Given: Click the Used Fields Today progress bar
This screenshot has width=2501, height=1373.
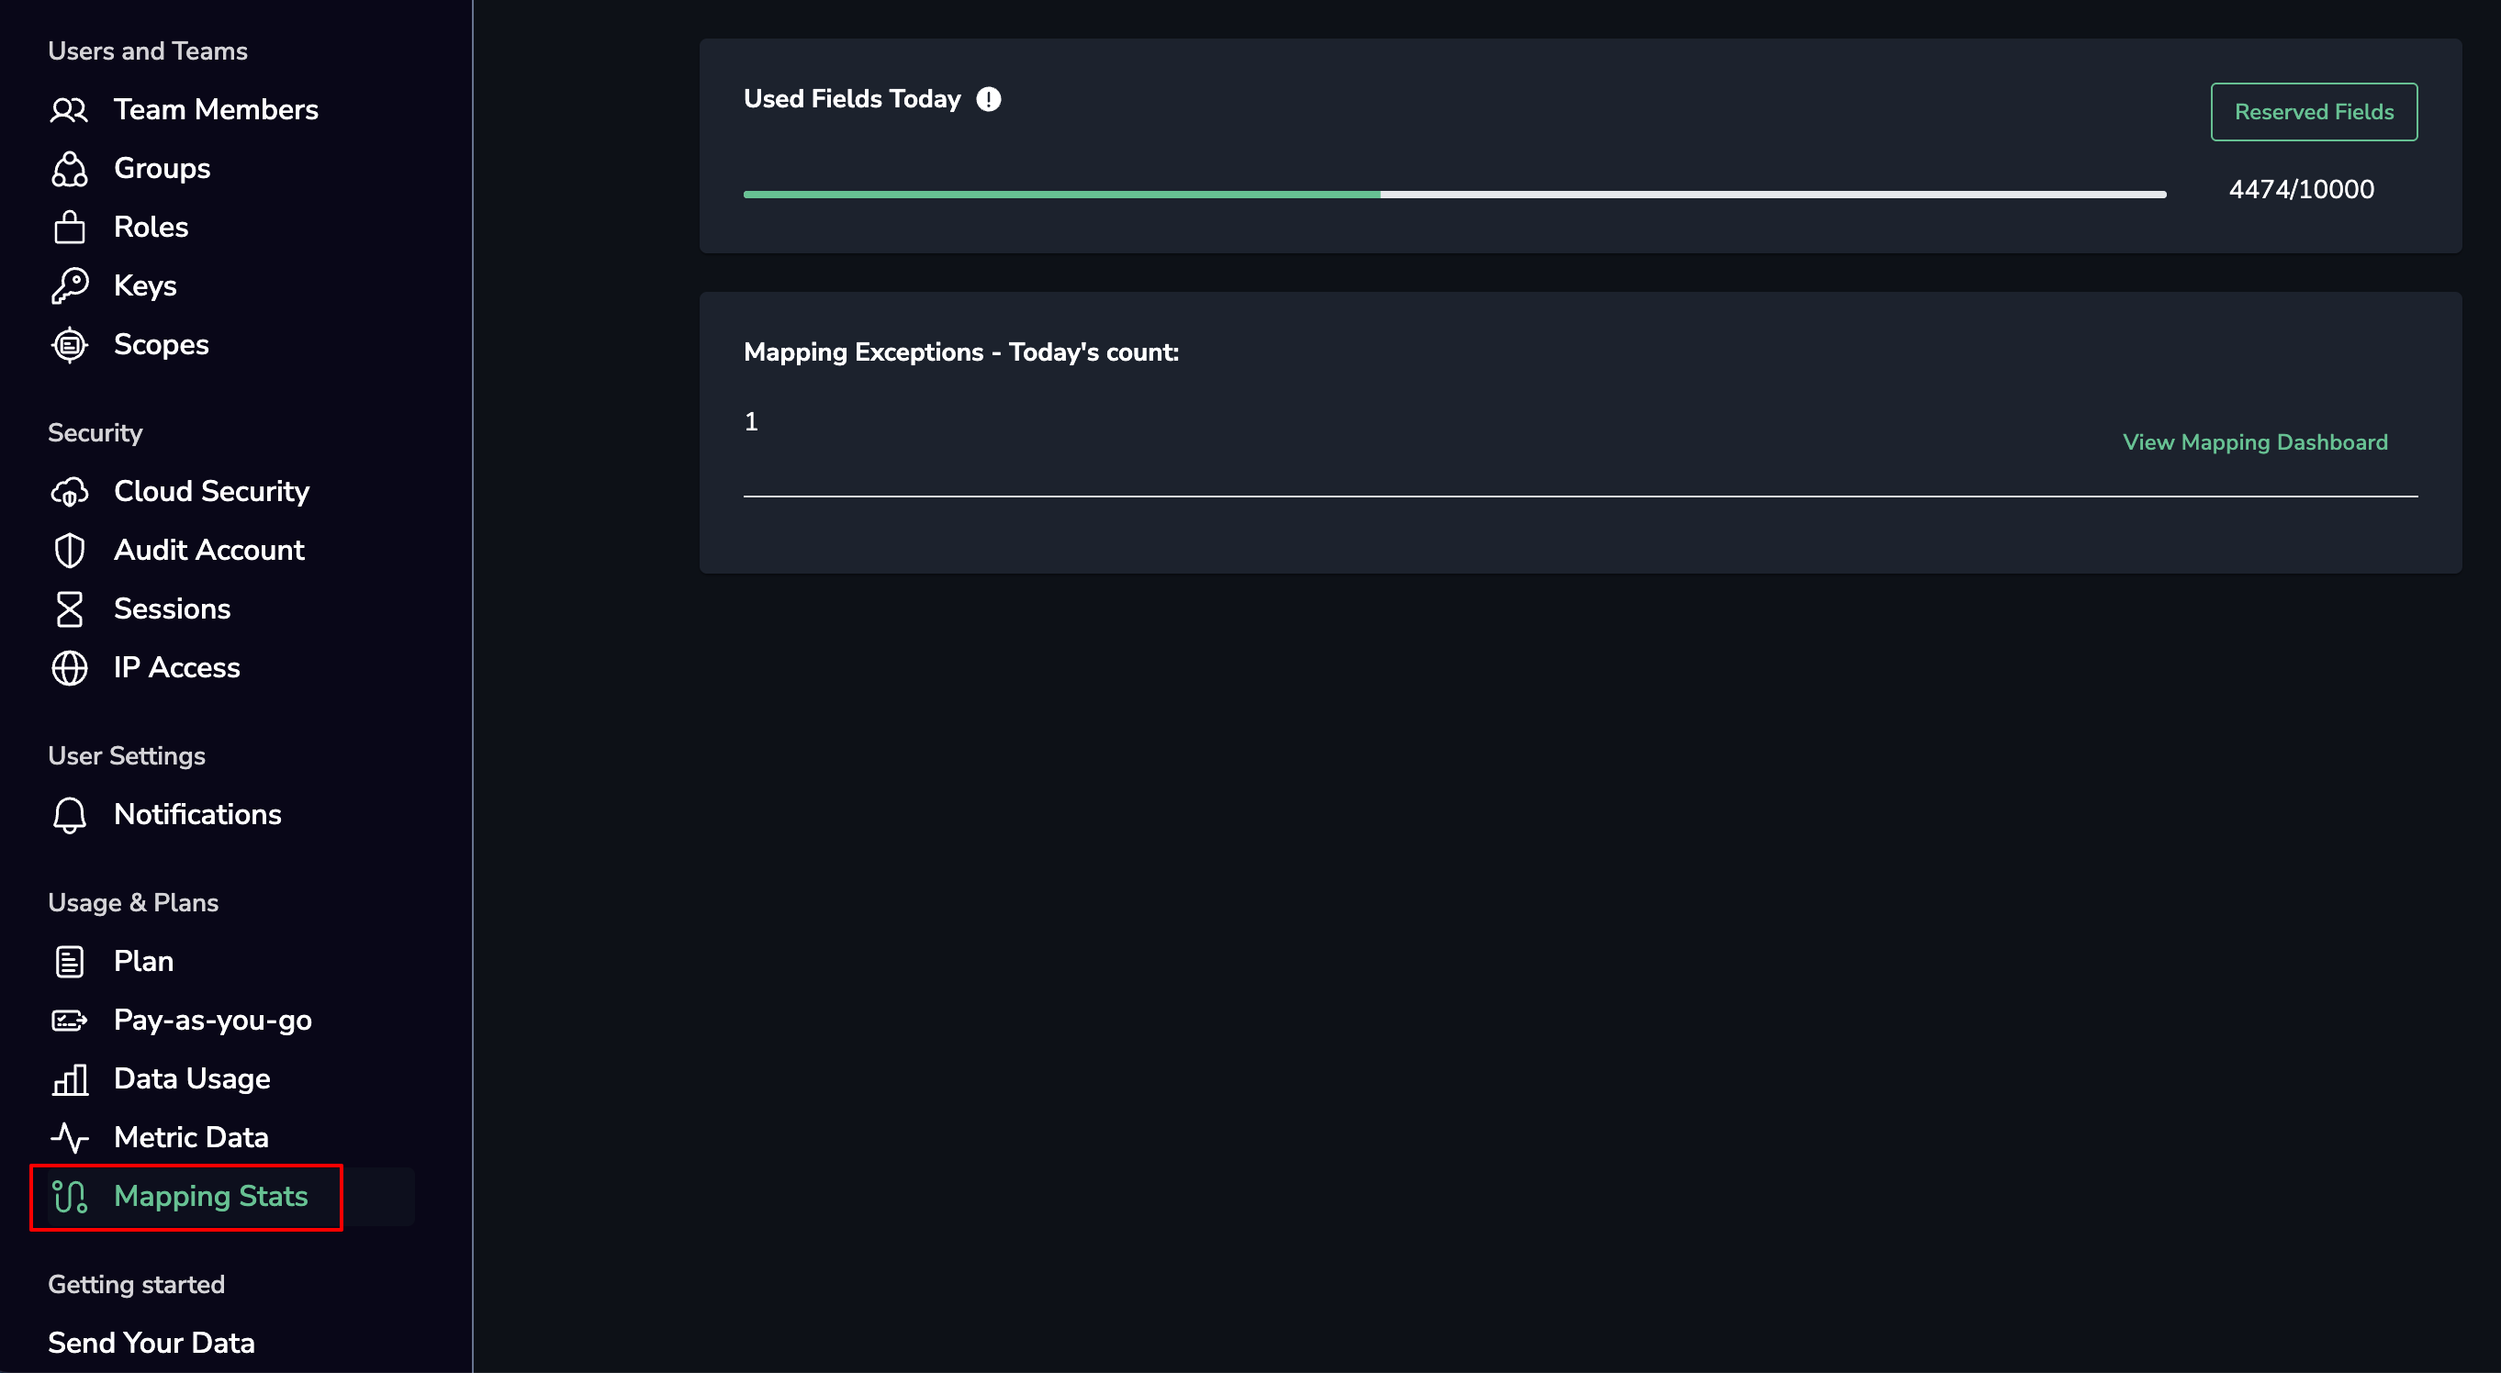Looking at the screenshot, I should tap(1454, 195).
